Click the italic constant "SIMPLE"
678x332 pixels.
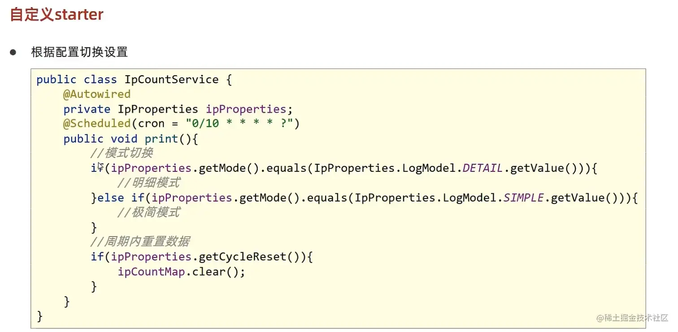pos(523,198)
